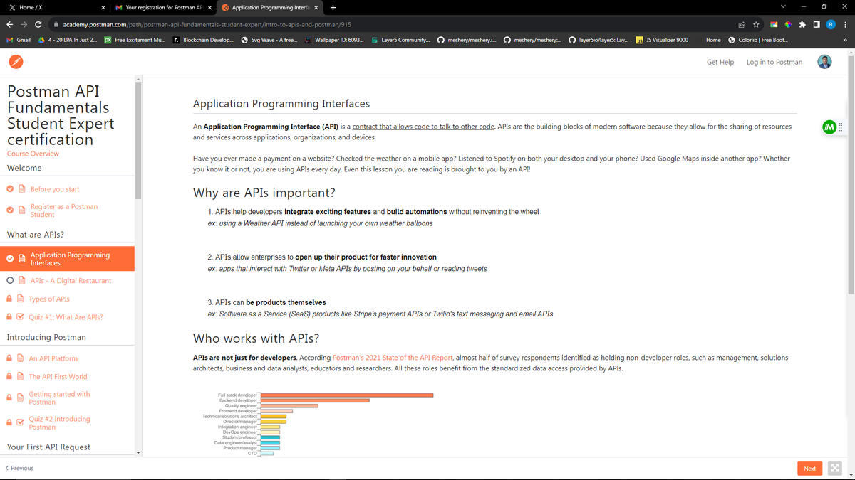Bookmark this page with star icon
Image resolution: width=855 pixels, height=480 pixels.
tap(755, 24)
